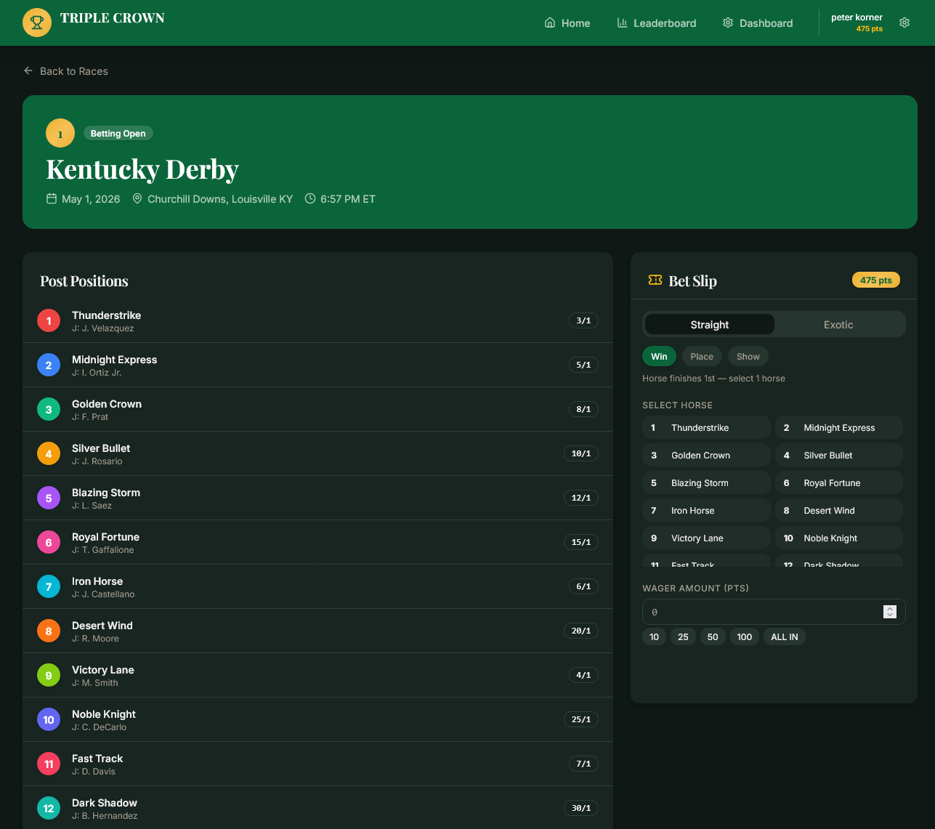935x829 pixels.
Task: Click the 3/1 odds for Thunderstrike
Action: [583, 320]
